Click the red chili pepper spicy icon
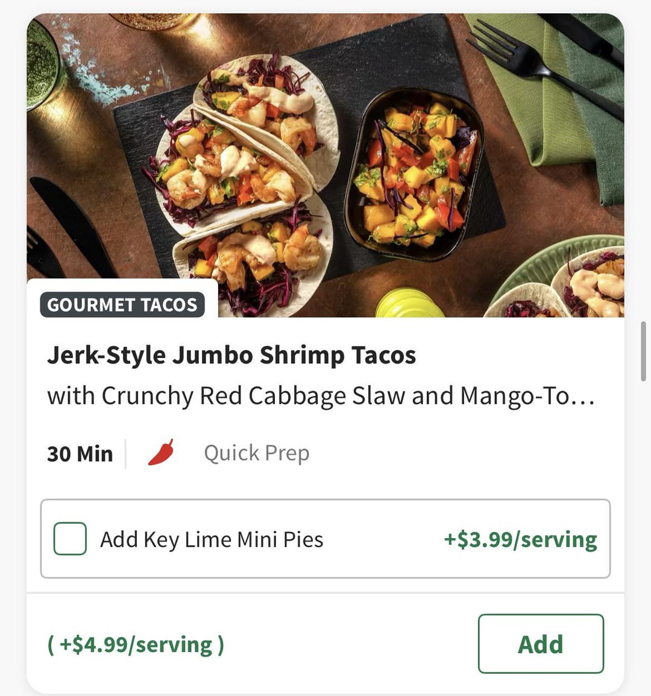 click(161, 453)
